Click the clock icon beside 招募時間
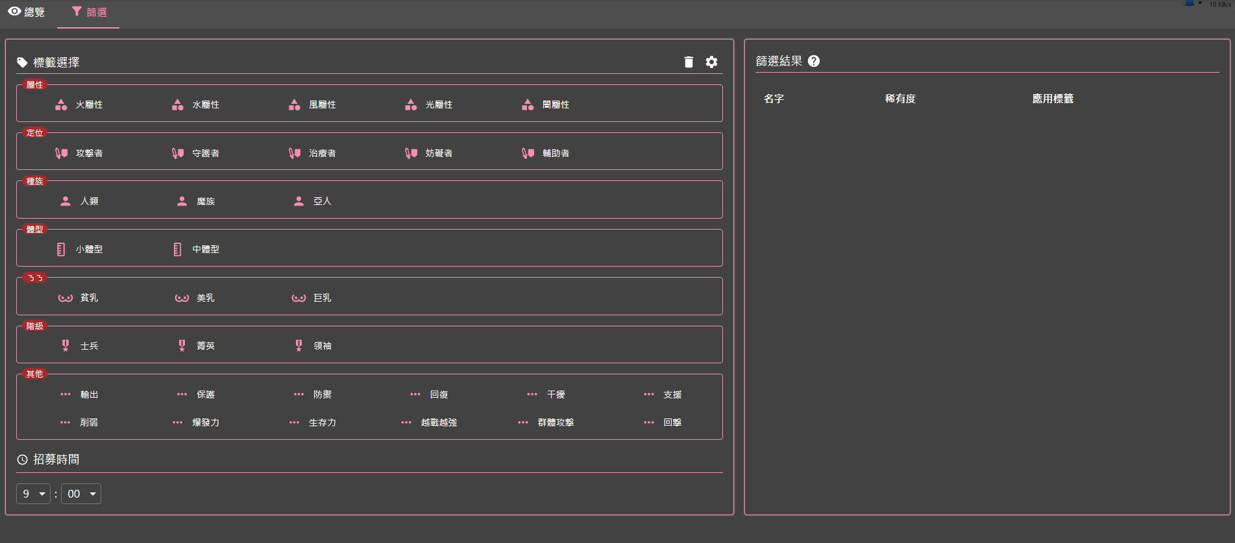 (x=22, y=460)
